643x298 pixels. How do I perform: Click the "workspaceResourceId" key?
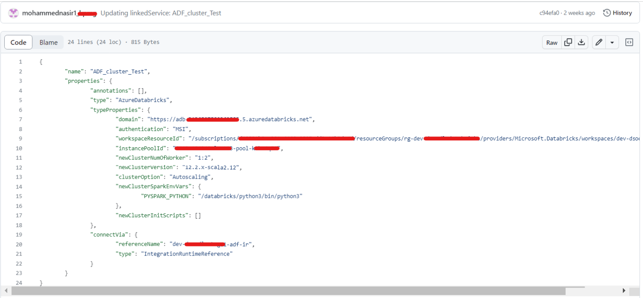tap(149, 138)
